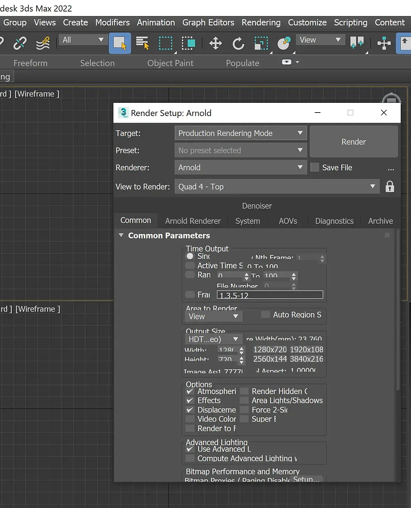
Task: Select the 1280x720 output size preset
Action: click(x=270, y=349)
